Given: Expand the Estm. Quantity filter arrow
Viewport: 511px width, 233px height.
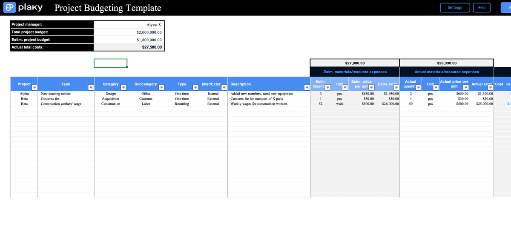Looking at the screenshot, I should click(x=327, y=88).
